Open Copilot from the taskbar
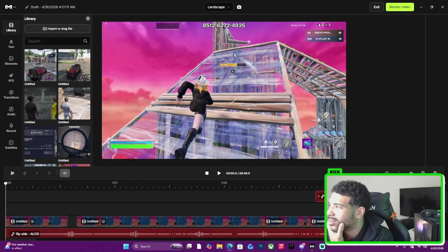 [x=209, y=246]
